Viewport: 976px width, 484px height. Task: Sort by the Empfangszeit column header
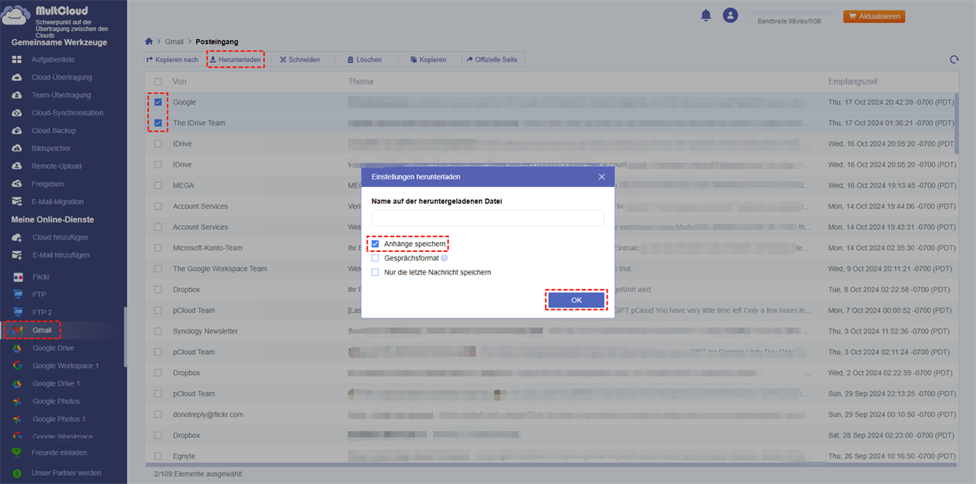click(852, 82)
